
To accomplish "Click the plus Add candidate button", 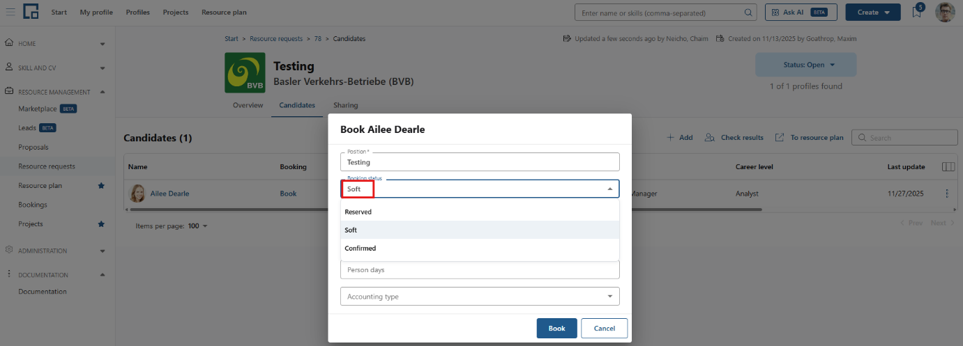I will click(x=680, y=138).
